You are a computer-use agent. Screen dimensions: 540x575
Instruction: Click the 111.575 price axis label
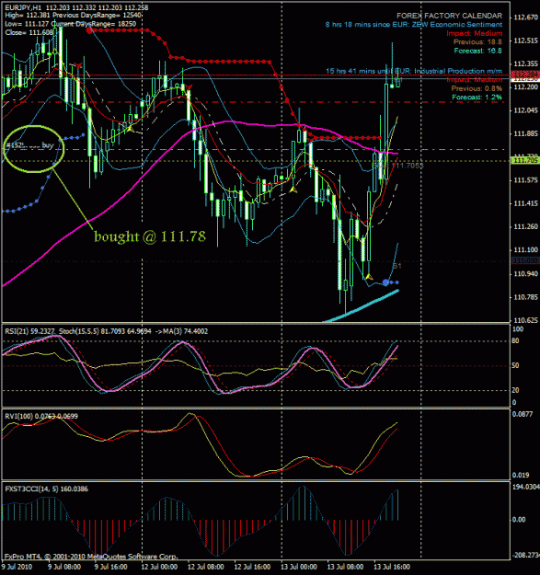(526, 180)
